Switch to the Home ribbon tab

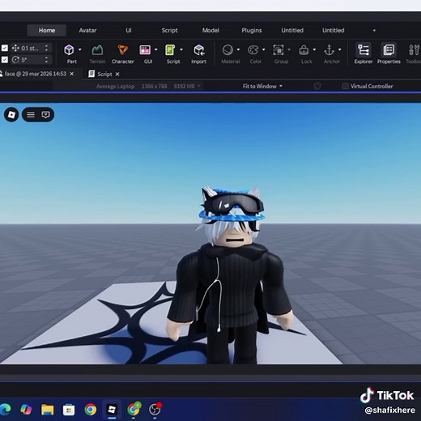(x=47, y=30)
